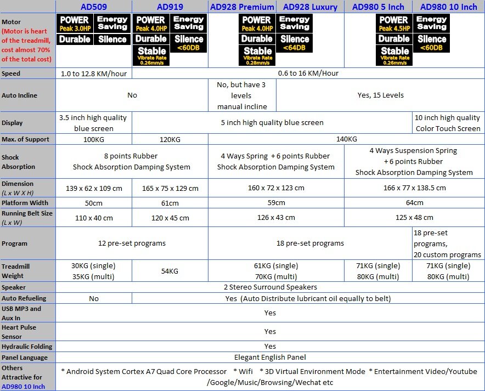485x391 pixels.
Task: Click AD509's Durable badge
Action: click(75, 39)
